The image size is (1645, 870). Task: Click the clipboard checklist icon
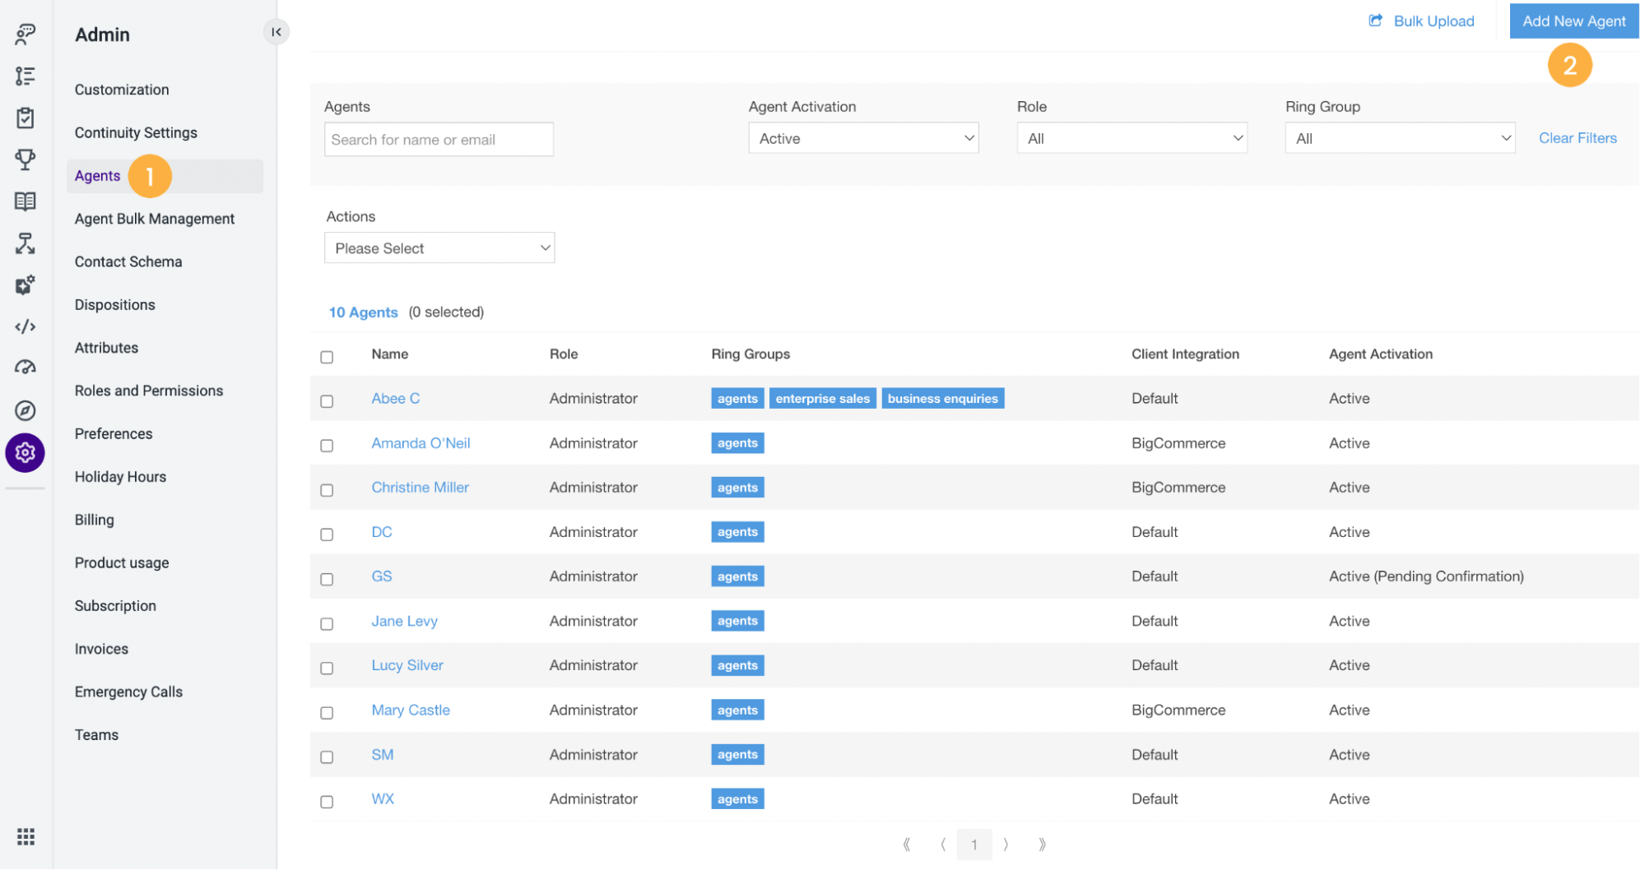click(x=26, y=118)
